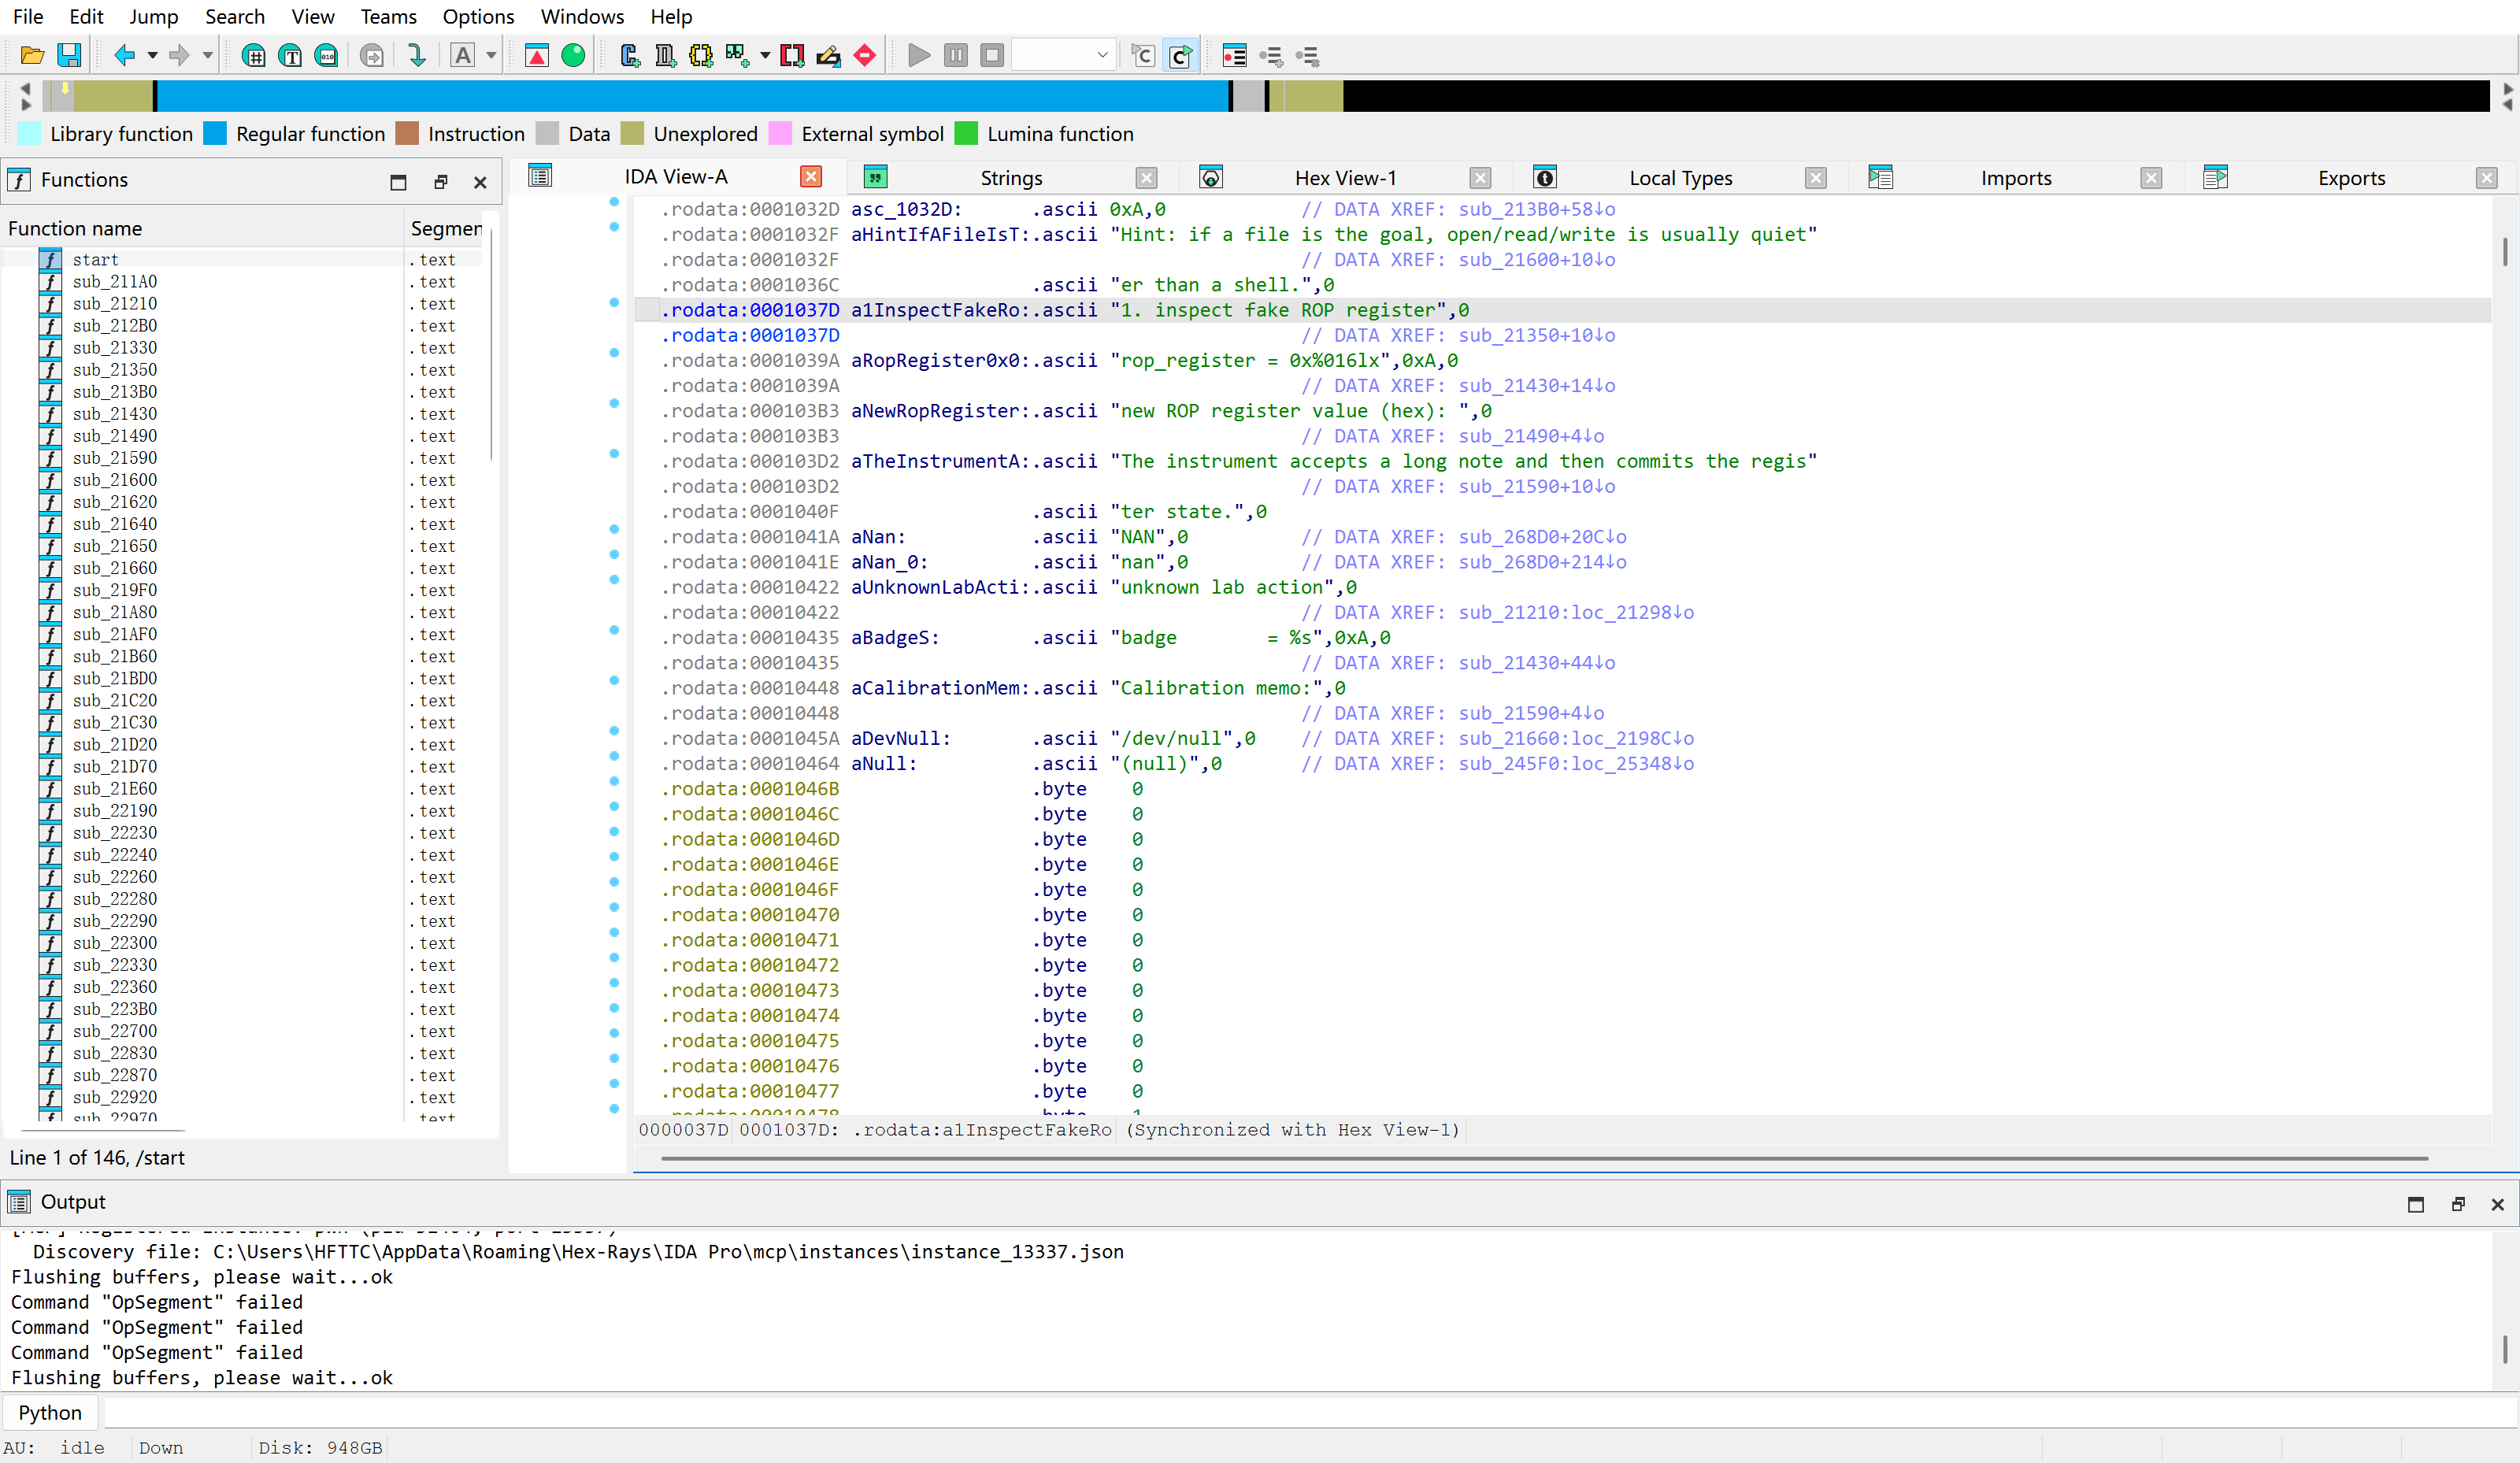
Task: Jump back with the blue left arrow
Action: (125, 56)
